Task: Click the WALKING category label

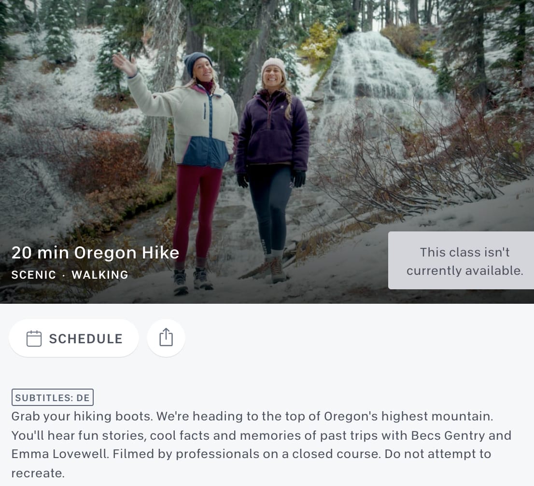Action: pos(100,275)
